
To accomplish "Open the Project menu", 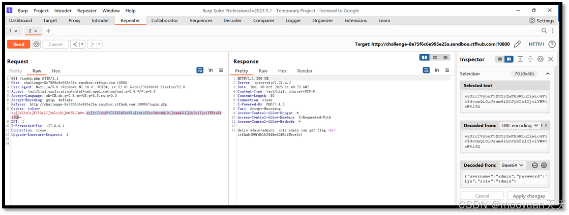I will [x=41, y=11].
